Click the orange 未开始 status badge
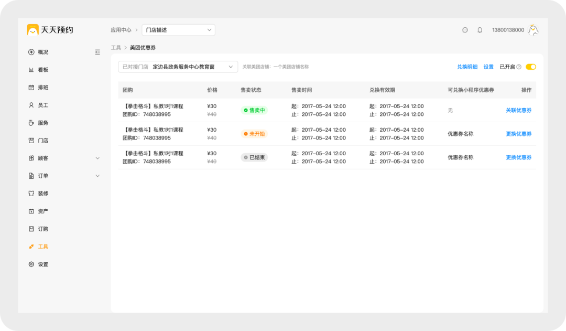The height and width of the screenshot is (331, 566). pyautogui.click(x=254, y=134)
